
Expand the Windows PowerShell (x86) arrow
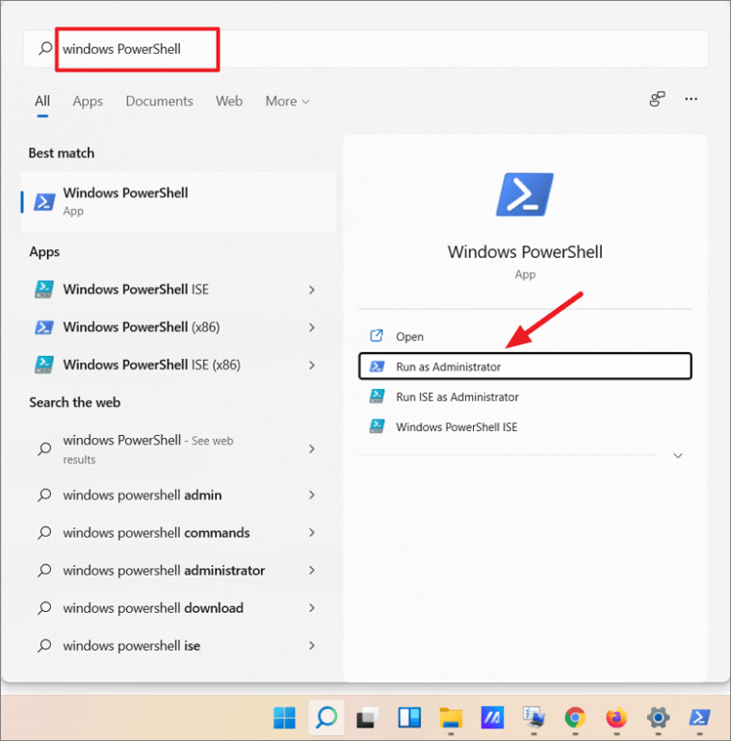coord(311,327)
